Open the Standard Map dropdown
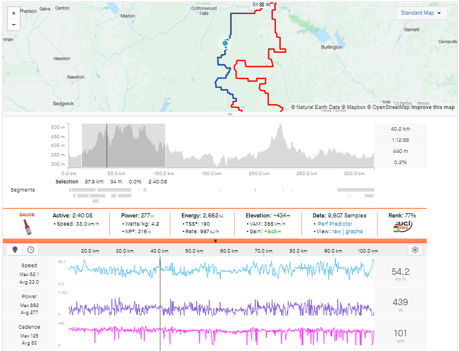 [x=422, y=13]
